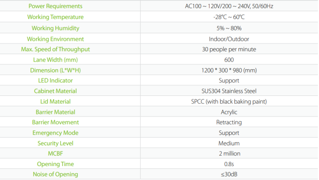Select the -28°C ~ 60°C value

(229, 17)
